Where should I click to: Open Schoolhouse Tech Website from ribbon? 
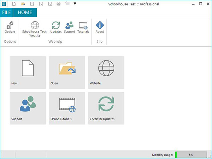click(35, 28)
